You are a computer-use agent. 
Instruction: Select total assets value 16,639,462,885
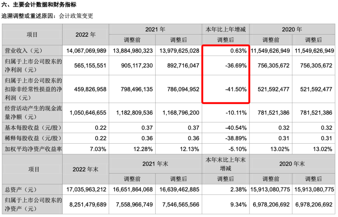point(179,189)
